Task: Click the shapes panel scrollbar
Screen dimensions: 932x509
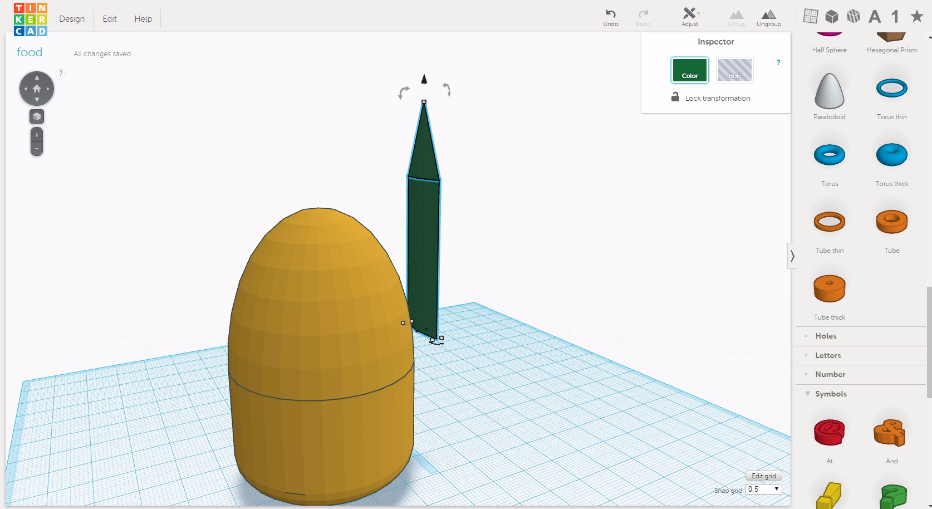Action: click(929, 342)
